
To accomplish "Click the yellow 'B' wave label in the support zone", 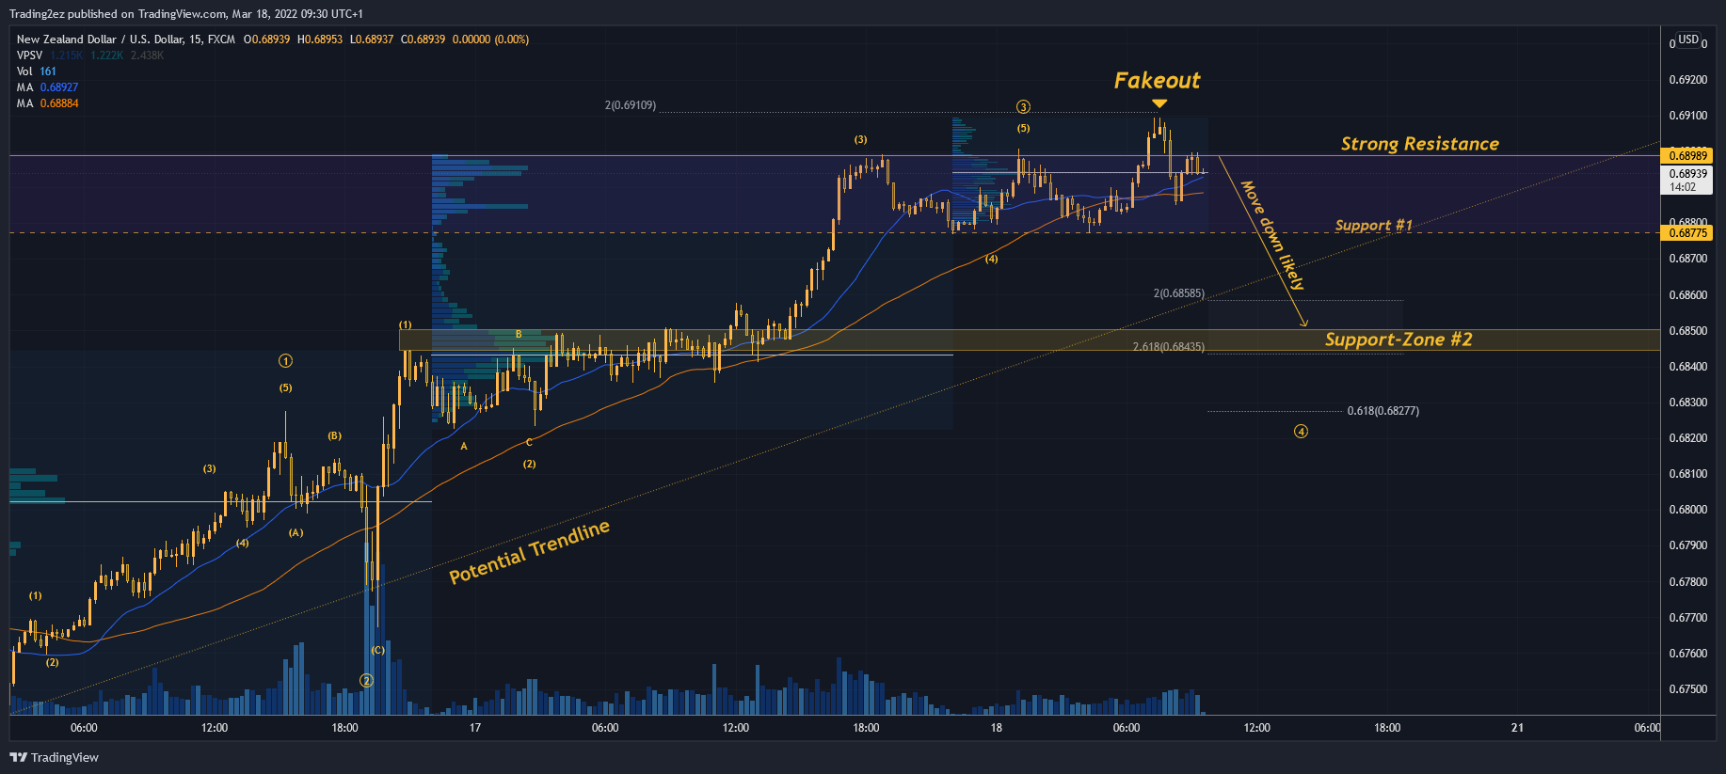I will [519, 334].
